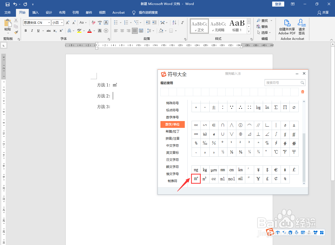Open the font size dropdown (小四)
This screenshot has height=245, width=335.
pos(62,23)
